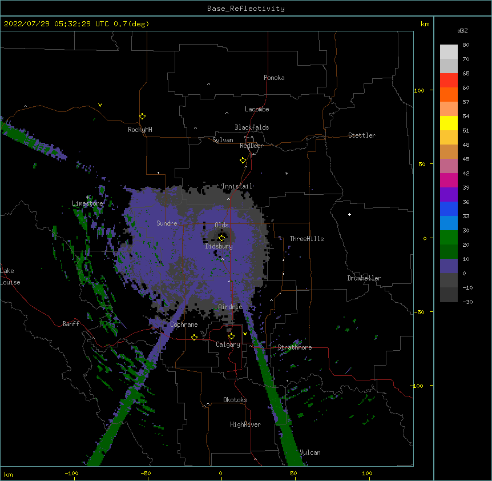Click the white asterisk east of Innisfail

coord(287,173)
